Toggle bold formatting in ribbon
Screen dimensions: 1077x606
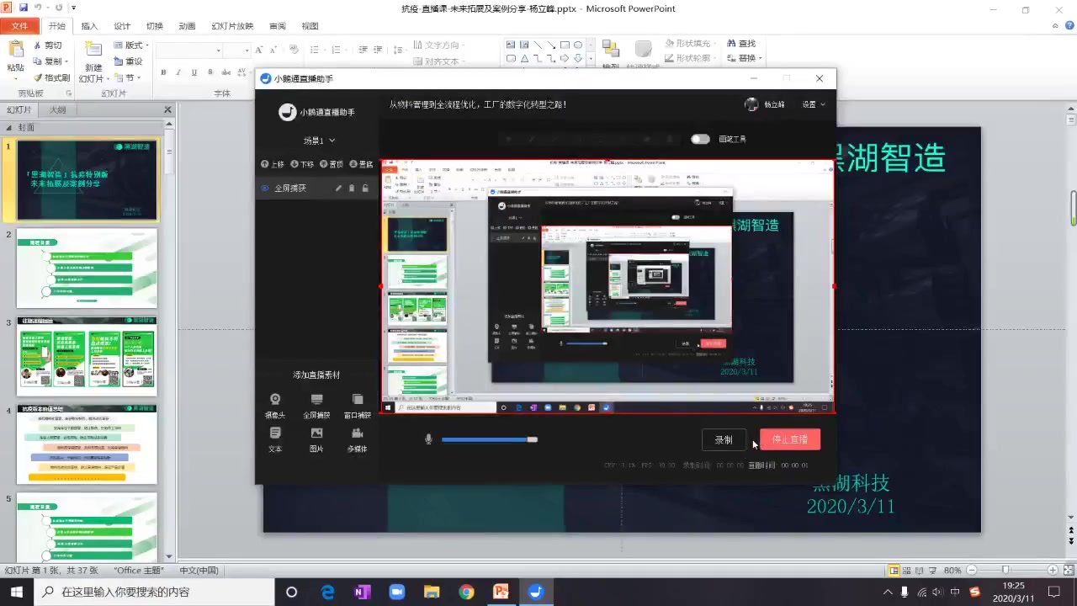(x=164, y=73)
